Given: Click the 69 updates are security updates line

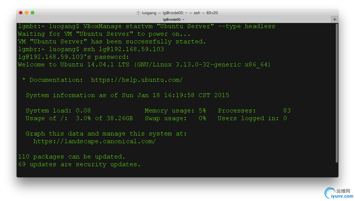Looking at the screenshot, I should [x=79, y=164].
